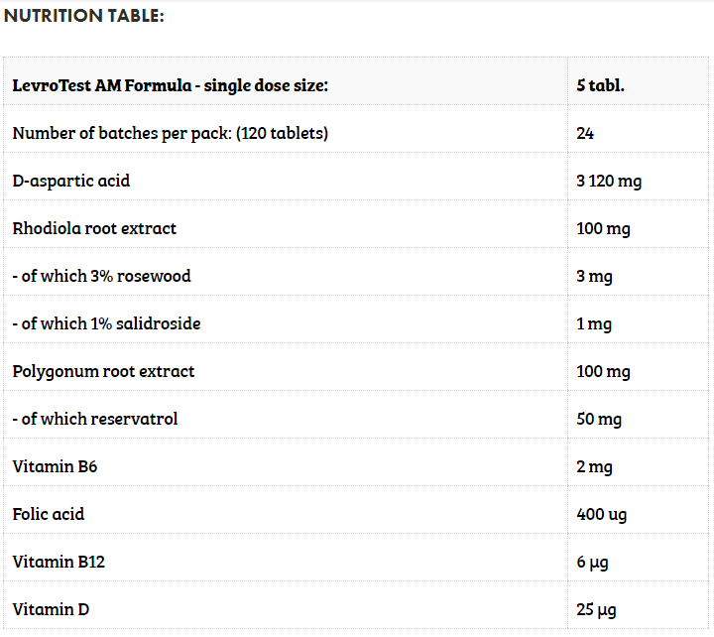Click the Folic acid label
The width and height of the screenshot is (714, 637).
tap(49, 514)
